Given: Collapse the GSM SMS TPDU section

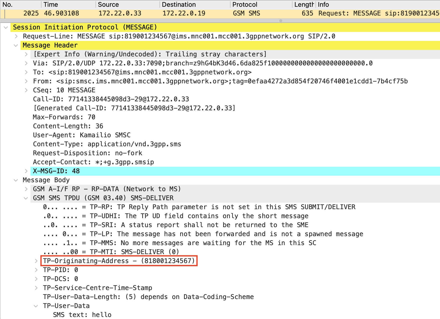Looking at the screenshot, I should tap(26, 198).
